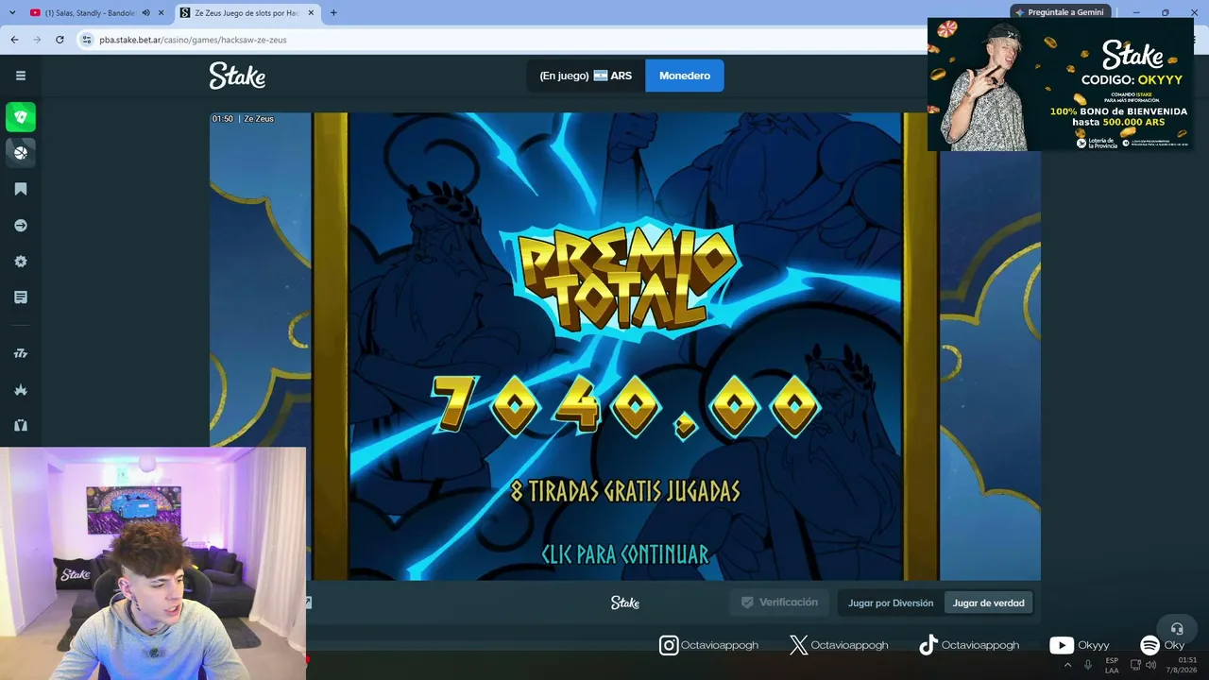The height and width of the screenshot is (680, 1209).
Task: Switch to Jugar por Diversión mode
Action: click(x=891, y=603)
